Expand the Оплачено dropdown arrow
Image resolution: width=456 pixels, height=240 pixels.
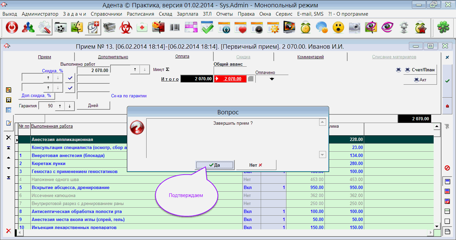(x=272, y=79)
